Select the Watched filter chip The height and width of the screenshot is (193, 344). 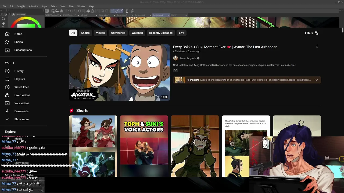[137, 33]
